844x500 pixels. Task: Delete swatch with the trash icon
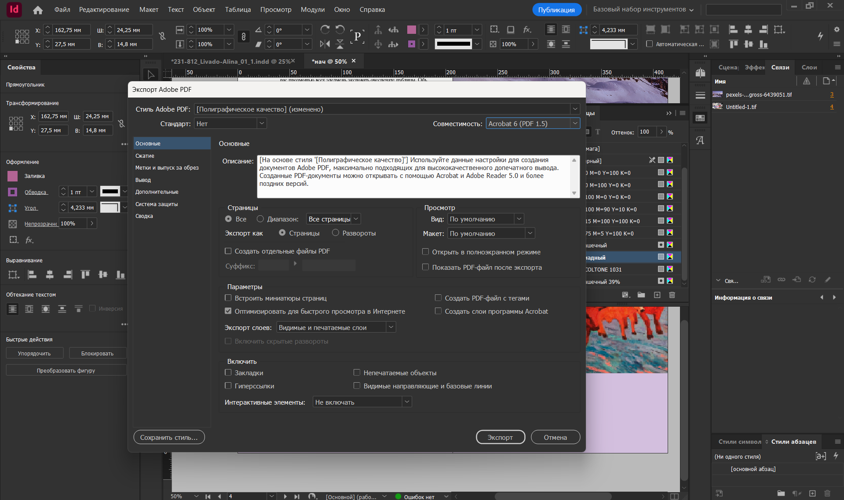pos(672,295)
